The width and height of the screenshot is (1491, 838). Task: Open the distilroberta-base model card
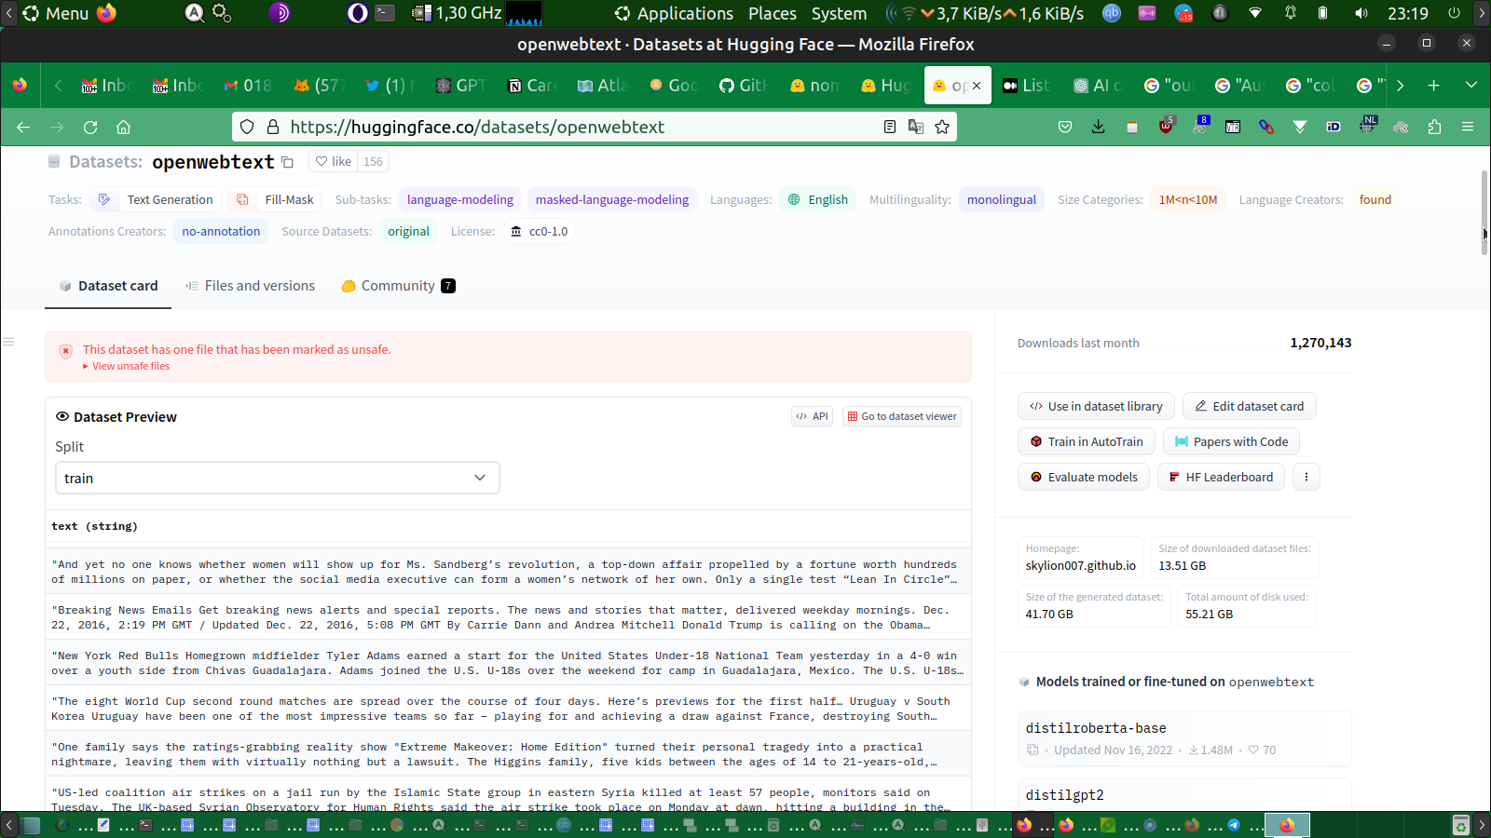coord(1184,737)
